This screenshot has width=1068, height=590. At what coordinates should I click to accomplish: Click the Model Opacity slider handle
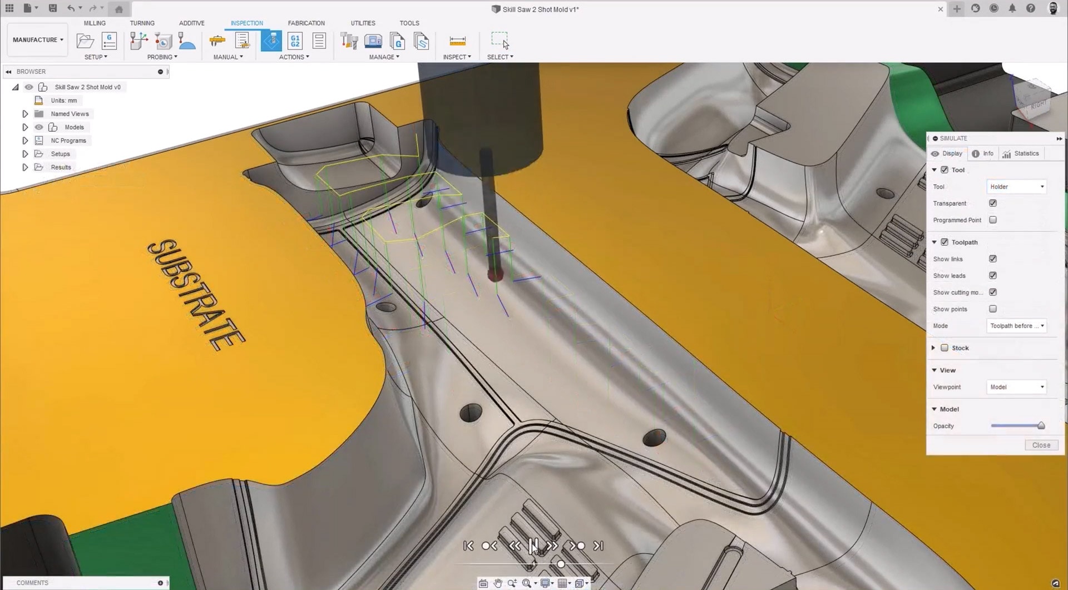[x=1041, y=426]
